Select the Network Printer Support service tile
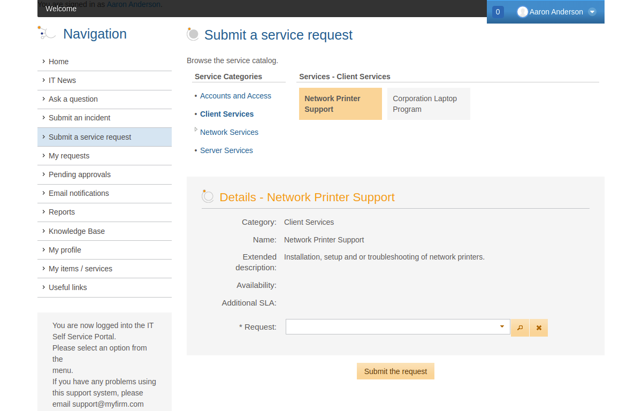Viewport: 642px width, 411px height. coord(340,104)
